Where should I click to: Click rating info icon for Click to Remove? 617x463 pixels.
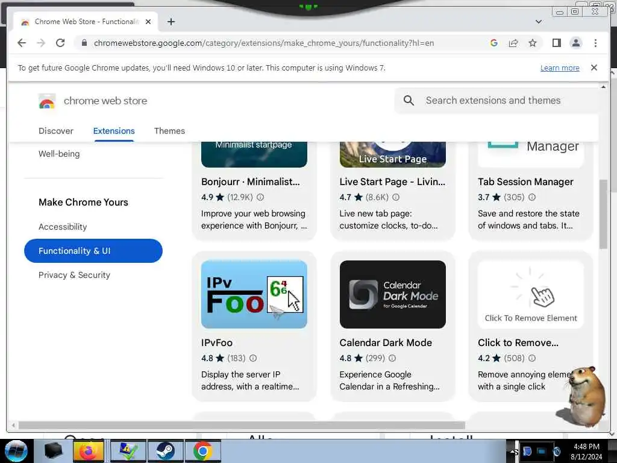[532, 358]
